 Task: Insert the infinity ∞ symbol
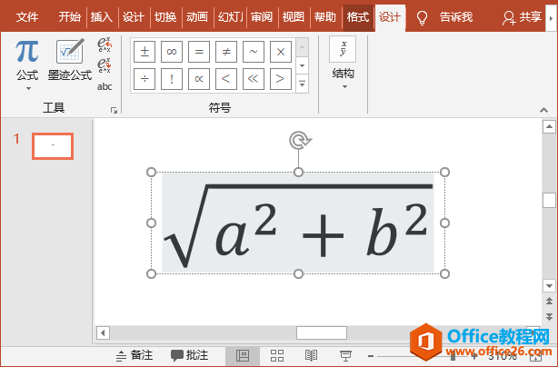[x=172, y=52]
